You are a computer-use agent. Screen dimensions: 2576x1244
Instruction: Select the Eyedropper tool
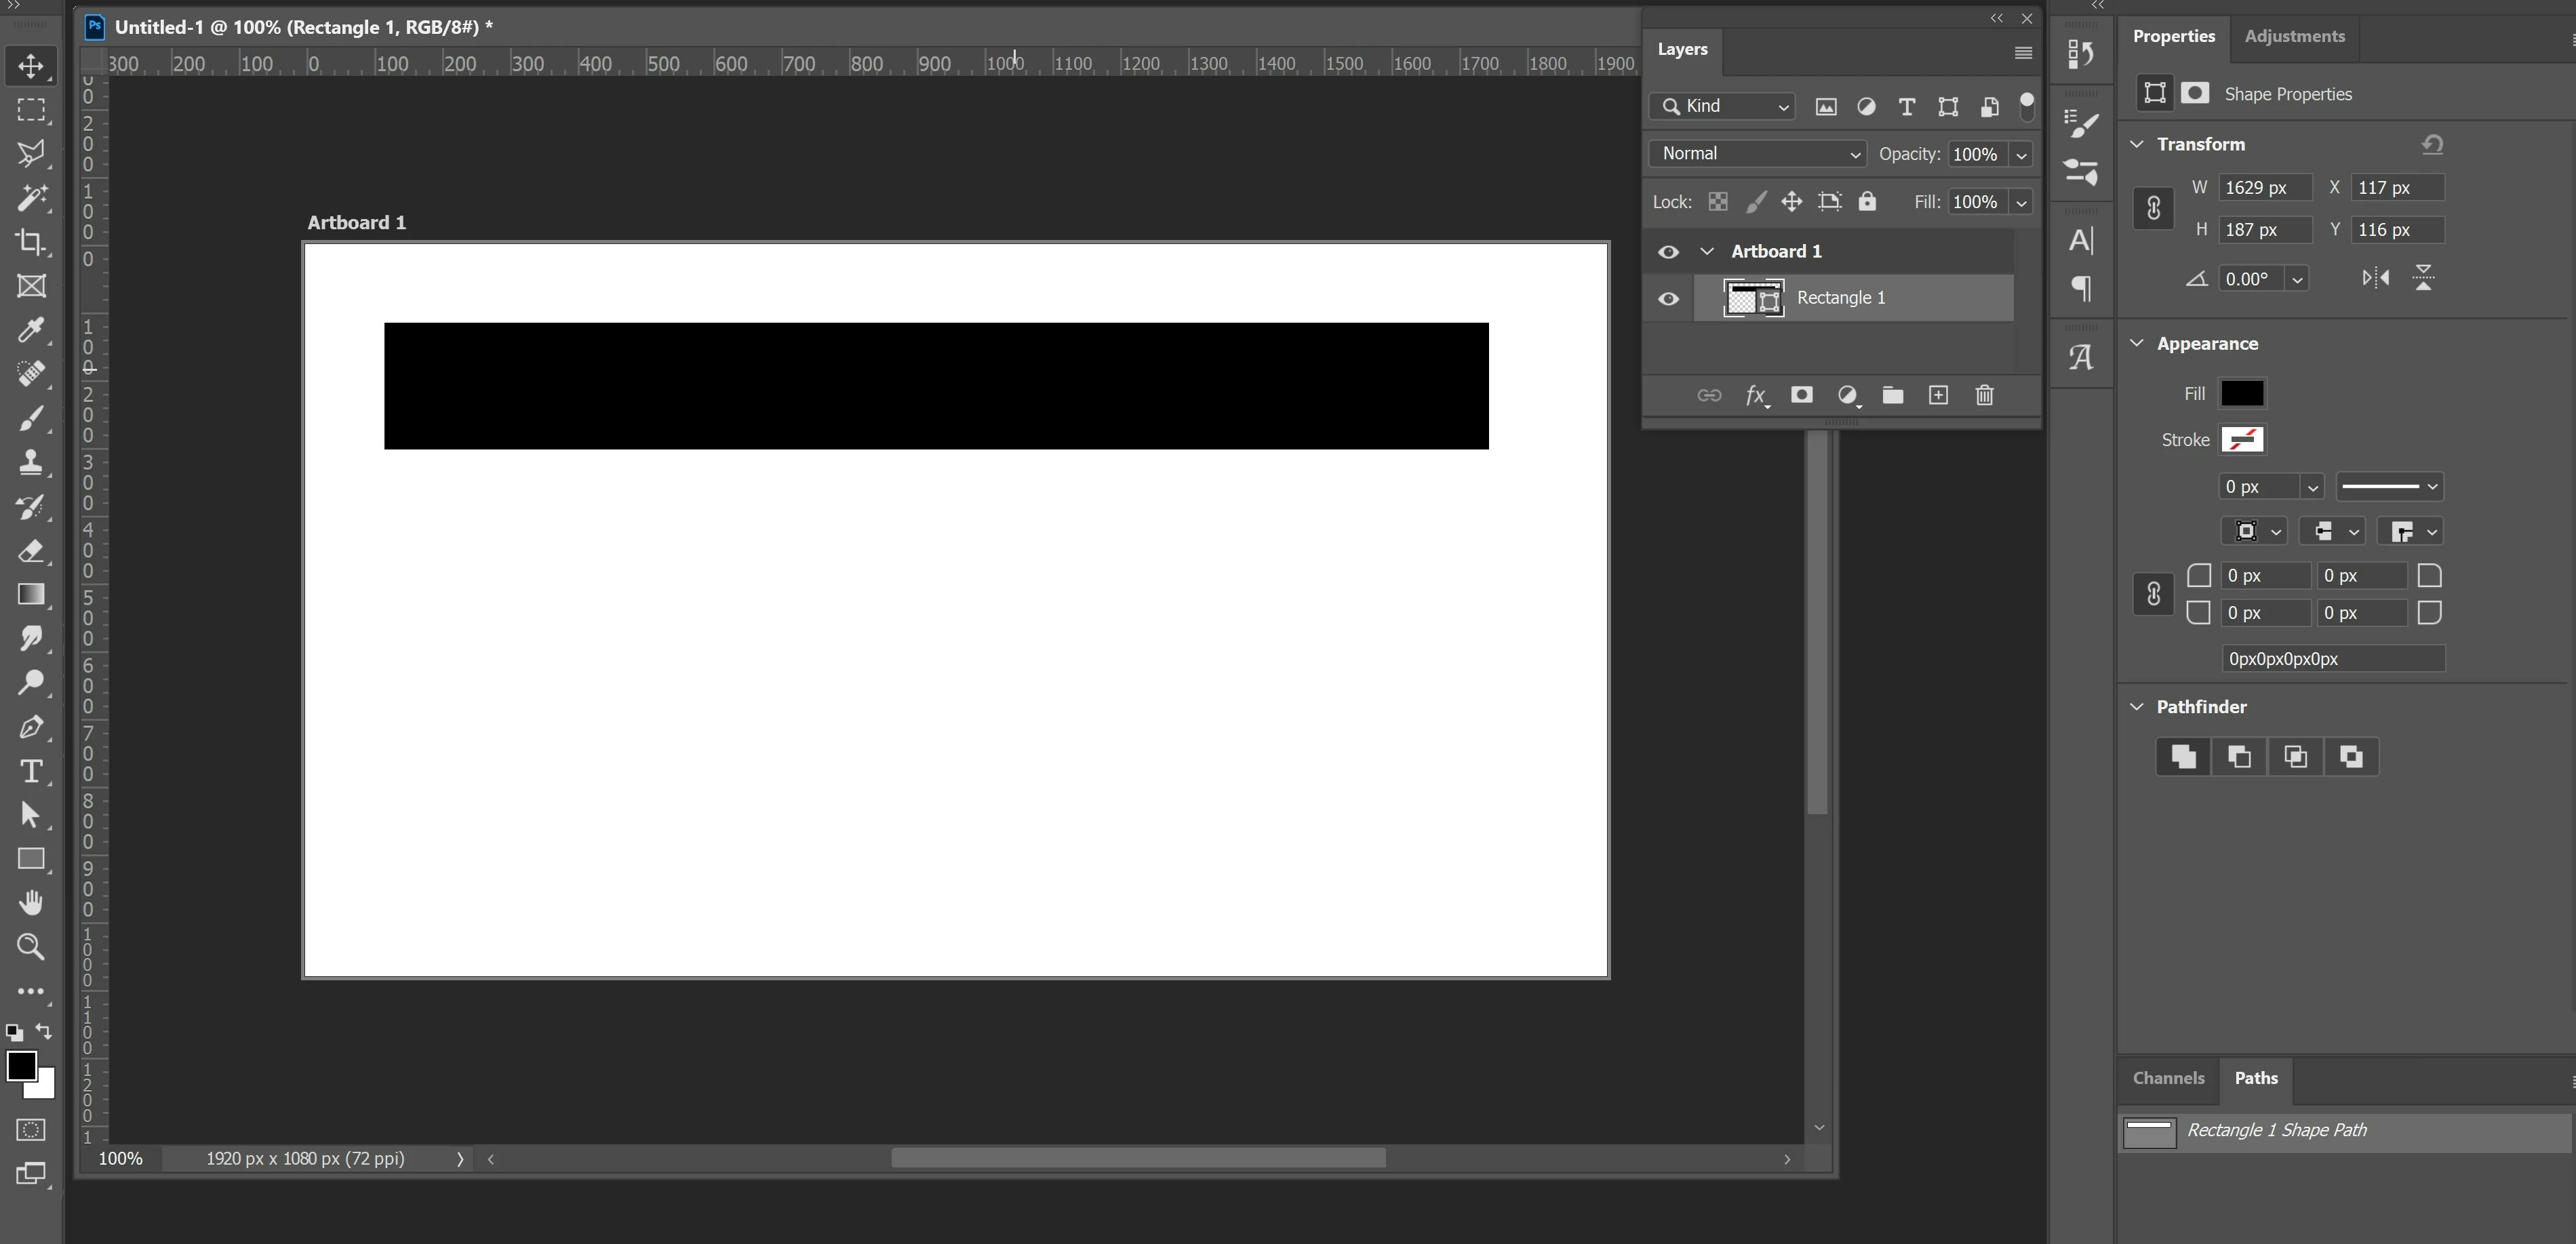[x=31, y=330]
